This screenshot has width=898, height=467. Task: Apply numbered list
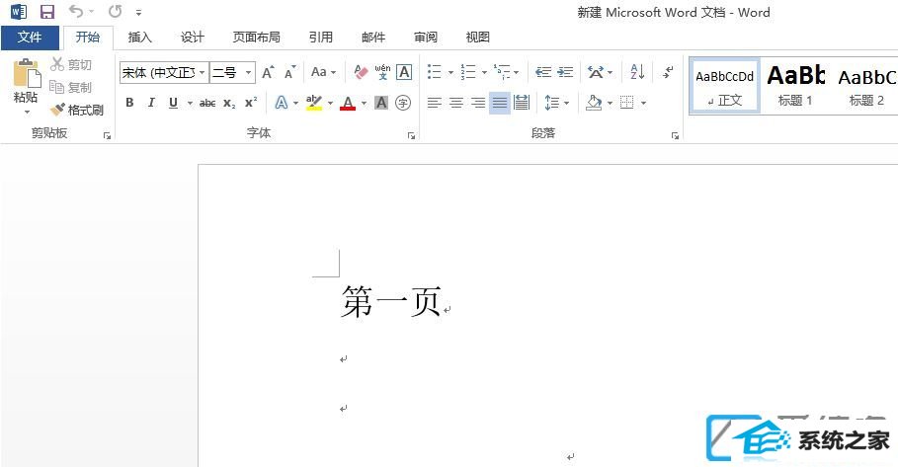click(x=468, y=72)
